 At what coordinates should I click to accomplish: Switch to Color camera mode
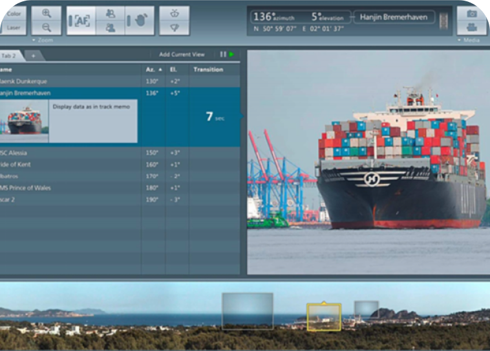[x=14, y=14]
